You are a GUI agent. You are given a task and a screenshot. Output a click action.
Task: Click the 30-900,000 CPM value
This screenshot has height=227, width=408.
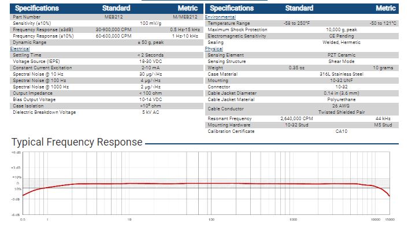(x=113, y=29)
